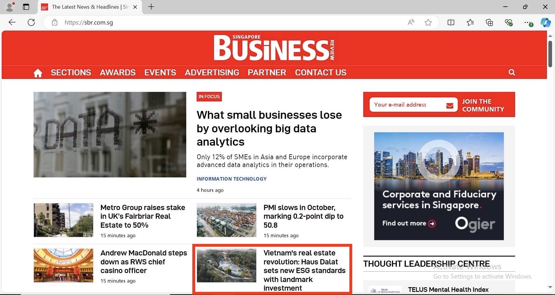
Task: Go to the EVENTS menu item
Action: (160, 73)
